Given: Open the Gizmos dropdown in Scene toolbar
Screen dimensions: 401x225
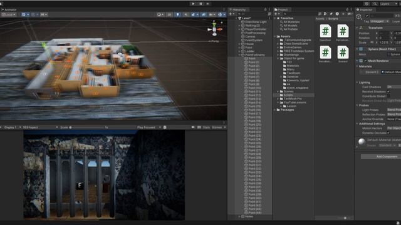Looking at the screenshot, I should (x=221, y=14).
